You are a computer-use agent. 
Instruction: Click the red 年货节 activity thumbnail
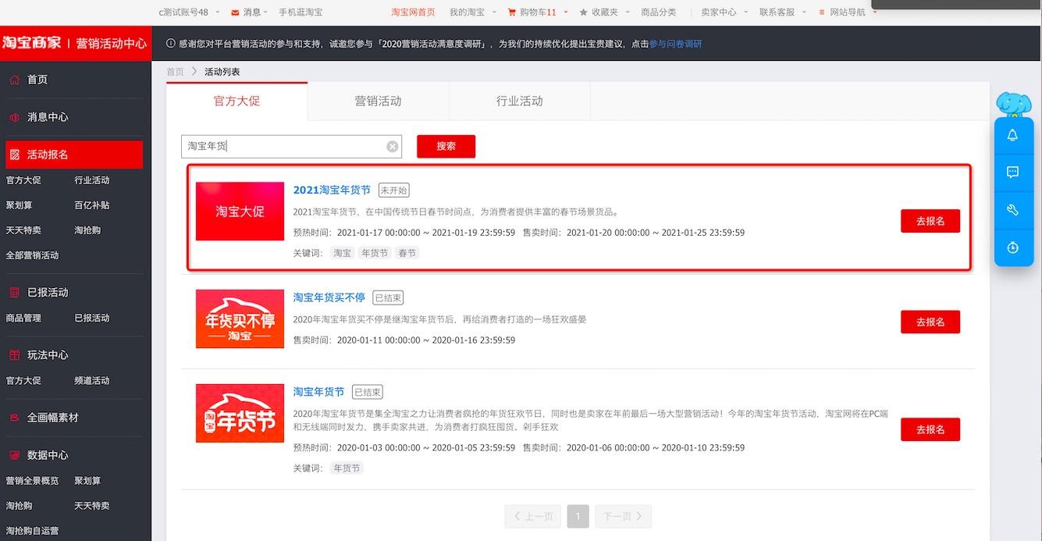pos(240,413)
